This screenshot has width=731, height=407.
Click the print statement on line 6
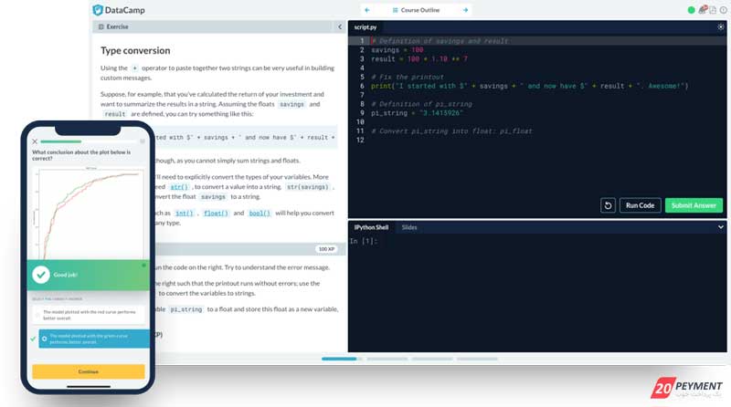pyautogui.click(x=530, y=86)
